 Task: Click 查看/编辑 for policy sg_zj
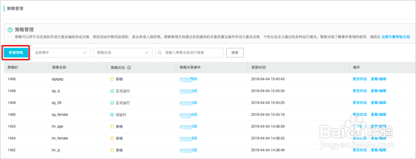378,91
